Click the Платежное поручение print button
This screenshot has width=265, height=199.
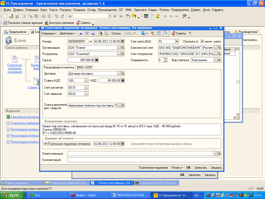pos(153,168)
